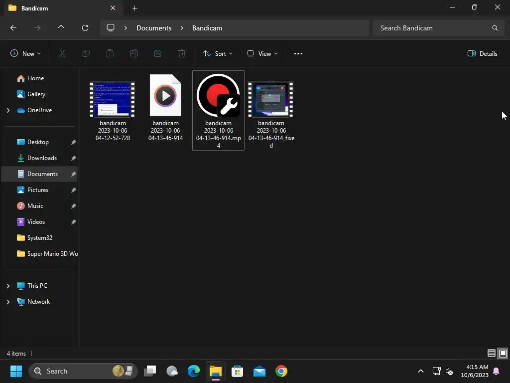Click the Documents breadcrumb
Screen dimensions: 510x383
pos(154,28)
